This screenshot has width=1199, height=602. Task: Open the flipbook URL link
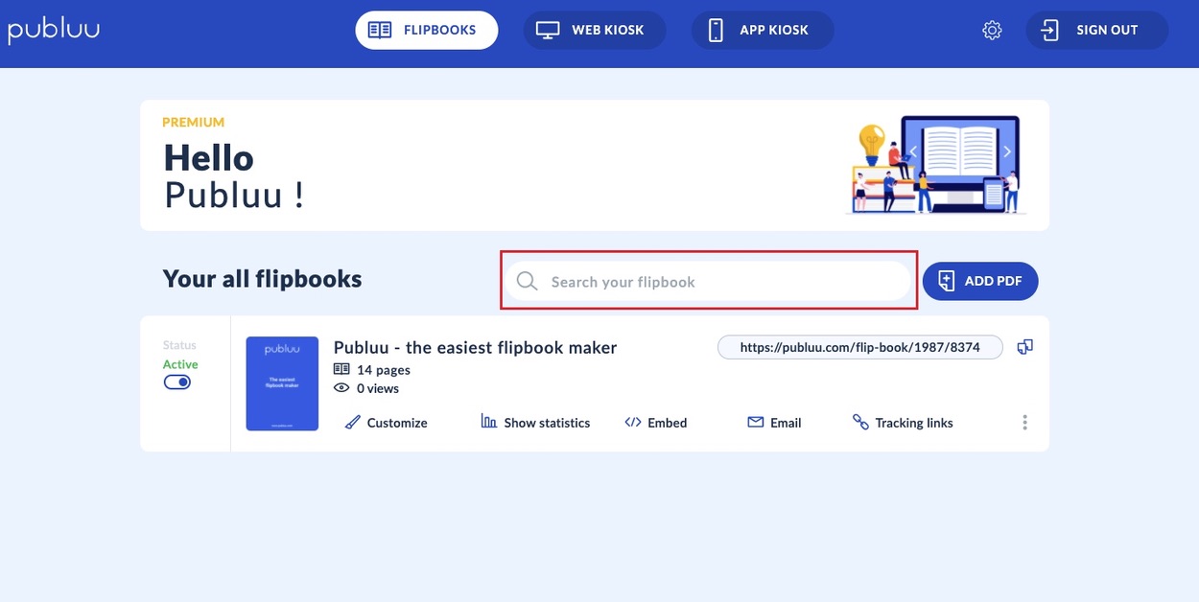point(859,346)
